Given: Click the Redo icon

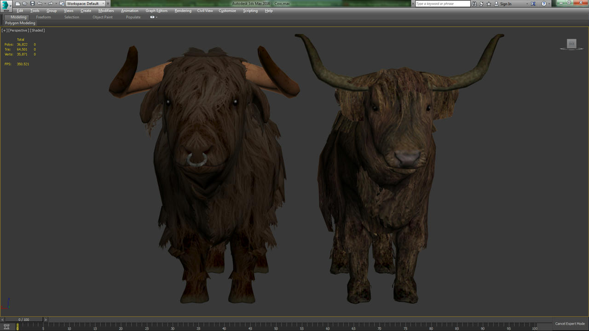Looking at the screenshot, I should (51, 4).
